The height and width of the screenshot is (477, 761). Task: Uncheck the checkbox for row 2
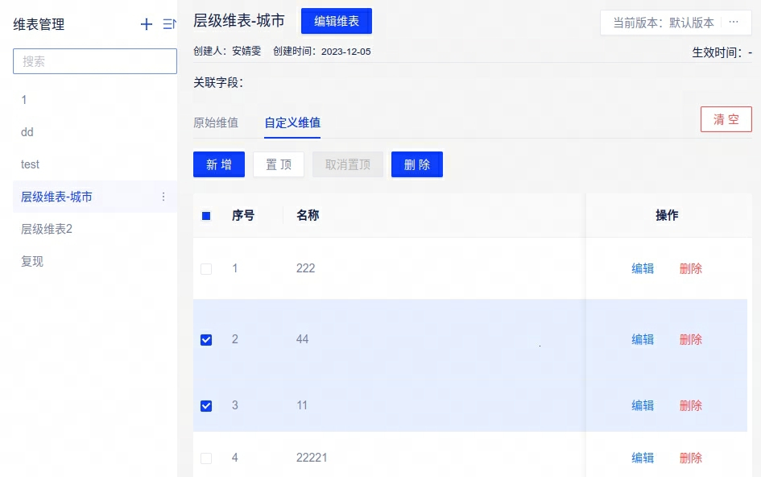tap(206, 340)
